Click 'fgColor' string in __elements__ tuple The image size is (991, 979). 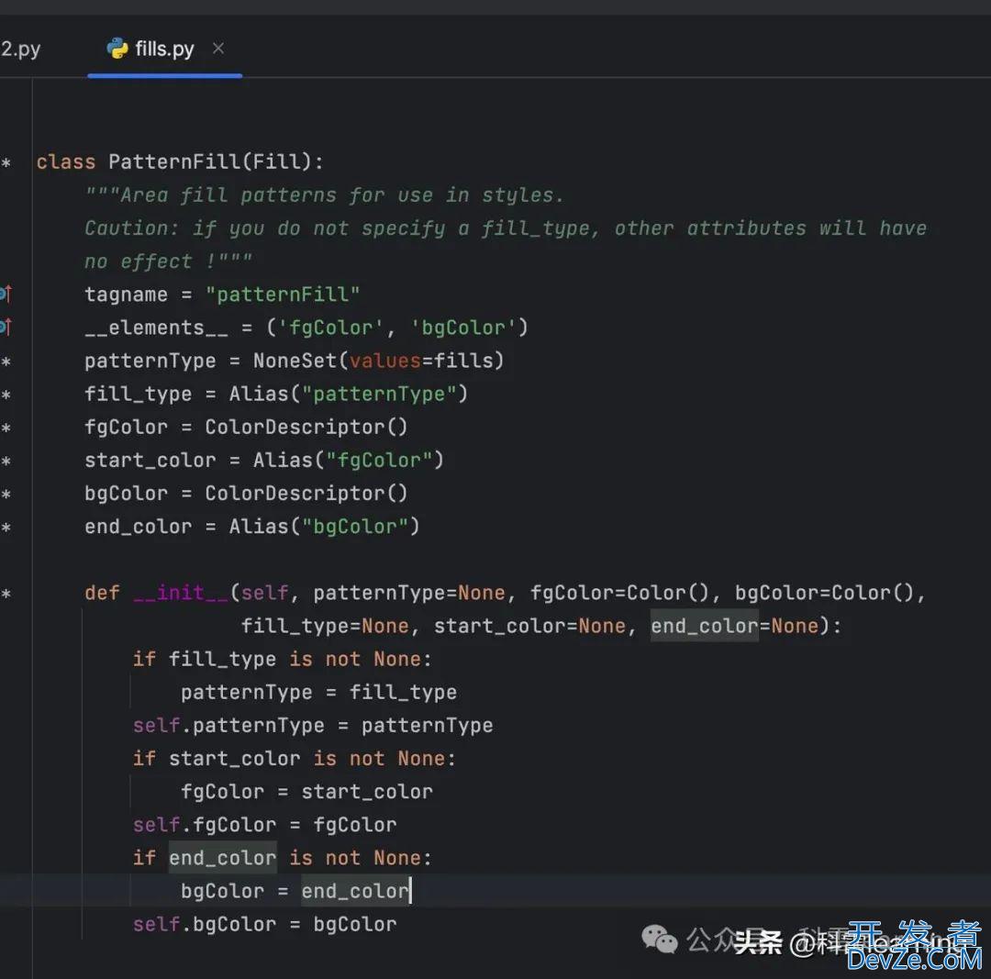pos(331,328)
